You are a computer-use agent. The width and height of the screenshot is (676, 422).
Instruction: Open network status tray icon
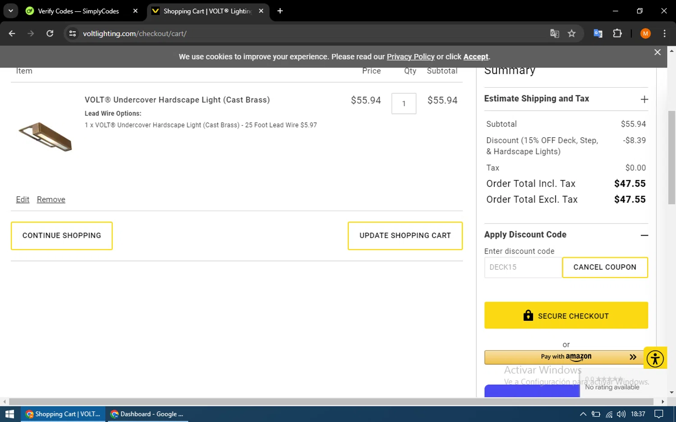point(609,414)
